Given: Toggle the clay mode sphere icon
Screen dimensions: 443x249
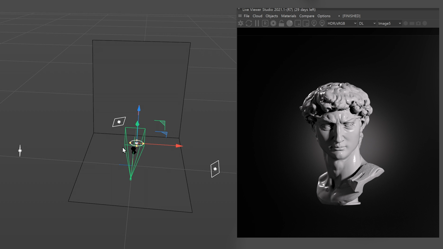Looking at the screenshot, I should (290, 23).
